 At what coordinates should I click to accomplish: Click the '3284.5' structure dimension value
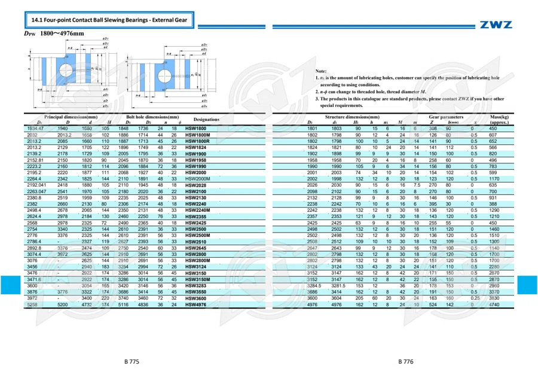point(314,285)
